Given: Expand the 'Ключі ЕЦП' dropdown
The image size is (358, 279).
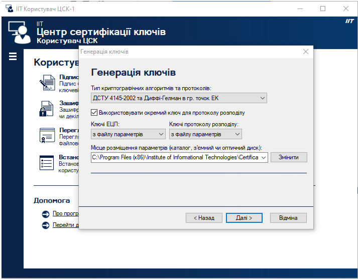Looking at the screenshot, I should (128, 134).
